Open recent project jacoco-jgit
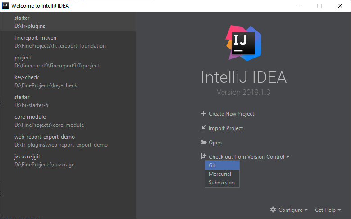Screen dimensions: 351x219 (x=68, y=161)
